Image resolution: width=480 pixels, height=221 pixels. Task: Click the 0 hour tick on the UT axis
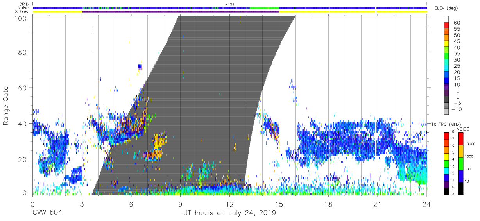click(x=32, y=204)
